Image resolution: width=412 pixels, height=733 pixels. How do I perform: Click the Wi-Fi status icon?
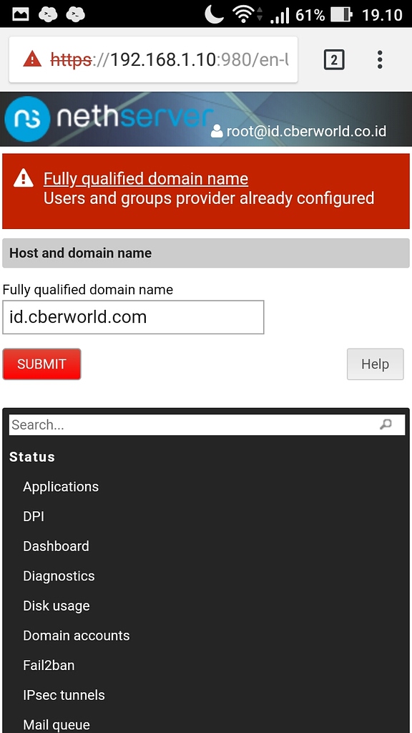(241, 13)
